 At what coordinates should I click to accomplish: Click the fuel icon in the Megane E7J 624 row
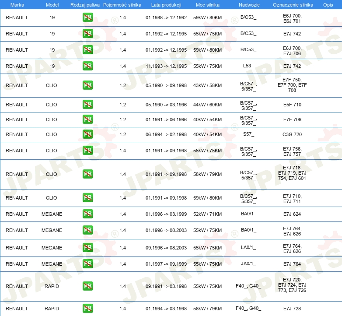[x=87, y=214]
